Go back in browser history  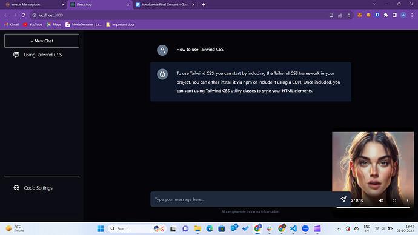[6, 15]
